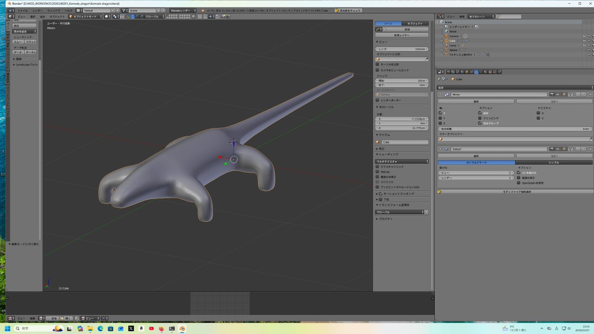The height and width of the screenshot is (334, 594).
Task: Toggle Mirror modifier render camera icon
Action: coord(552,94)
